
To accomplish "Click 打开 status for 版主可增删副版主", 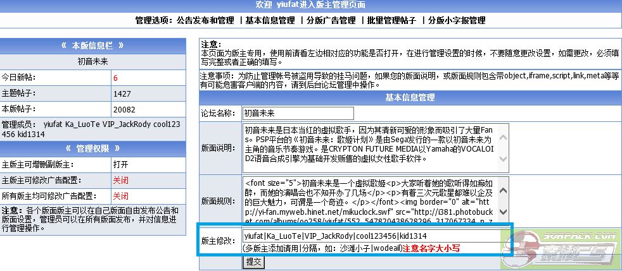I will pyautogui.click(x=120, y=164).
